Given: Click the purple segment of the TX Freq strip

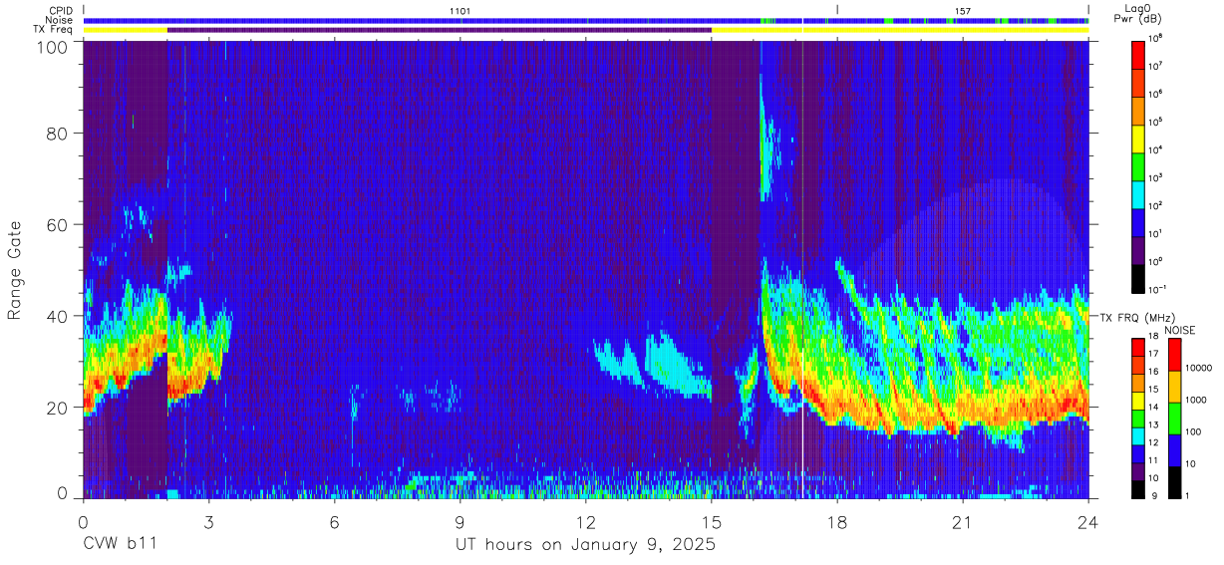Looking at the screenshot, I should click(440, 30).
